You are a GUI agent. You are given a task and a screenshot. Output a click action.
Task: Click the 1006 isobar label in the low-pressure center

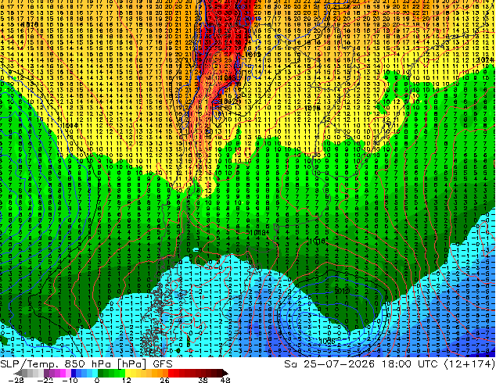click(x=327, y=341)
